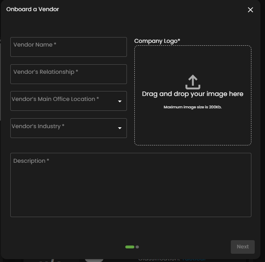Click the Vendor Name placeholder label
Image resolution: width=265 pixels, height=262 pixels.
[35, 44]
